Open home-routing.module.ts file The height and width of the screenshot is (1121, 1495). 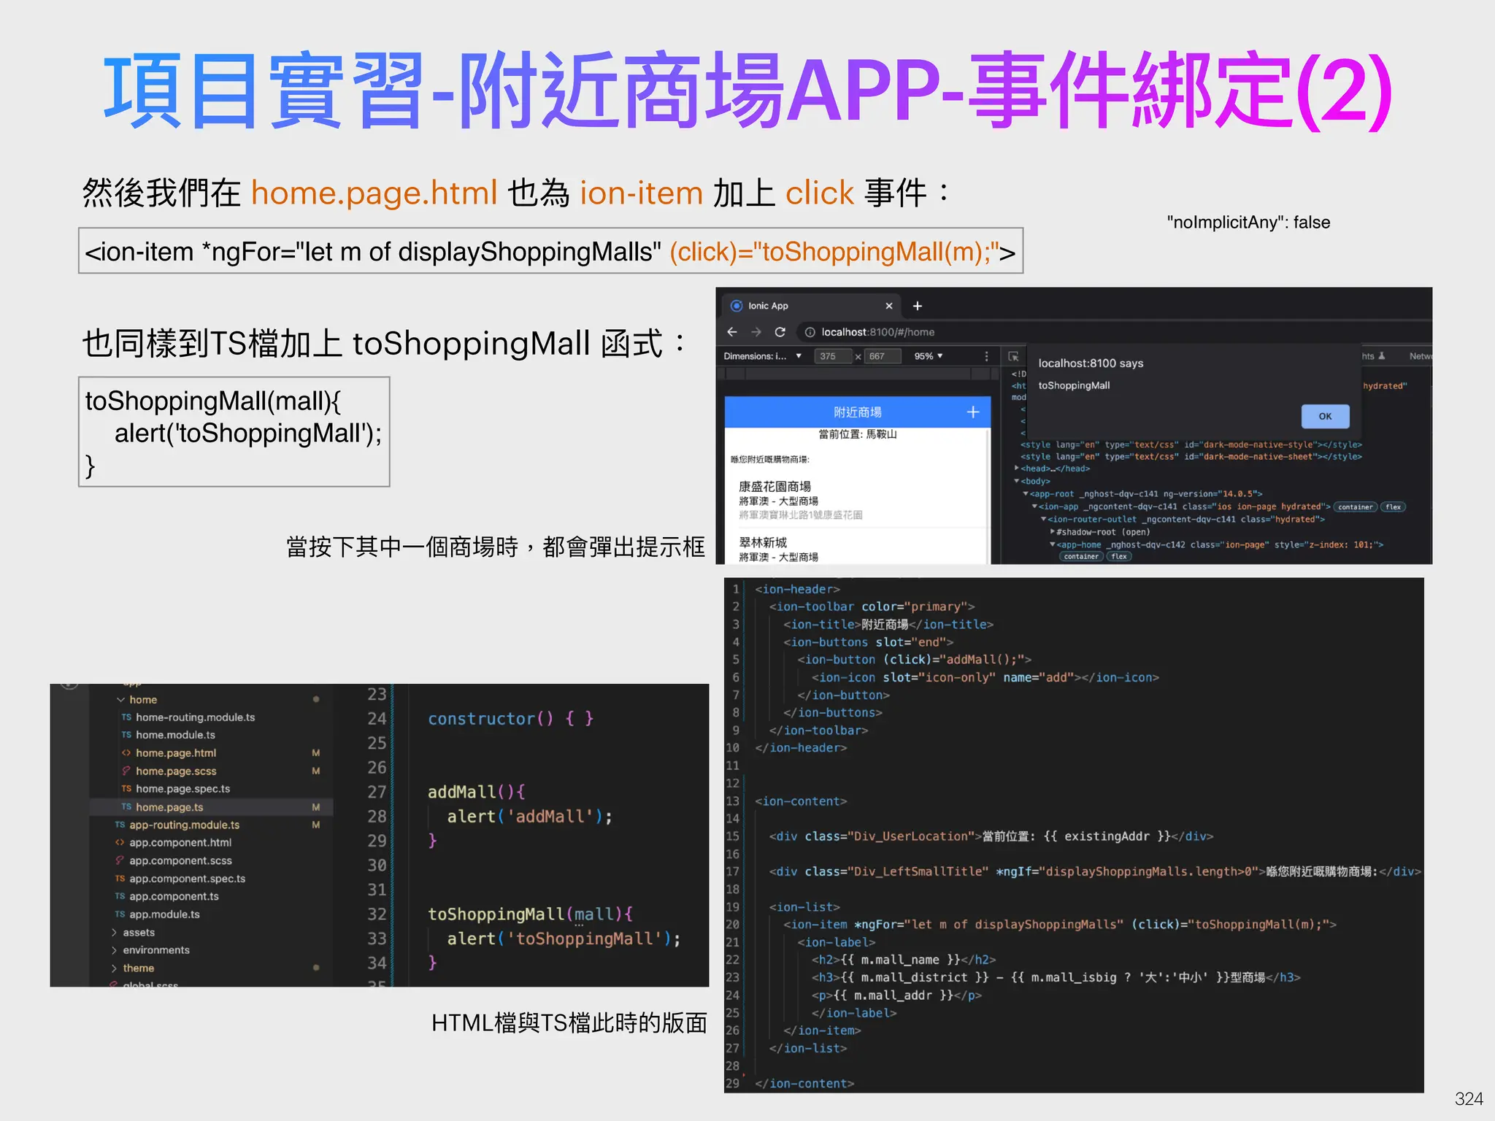coord(195,717)
